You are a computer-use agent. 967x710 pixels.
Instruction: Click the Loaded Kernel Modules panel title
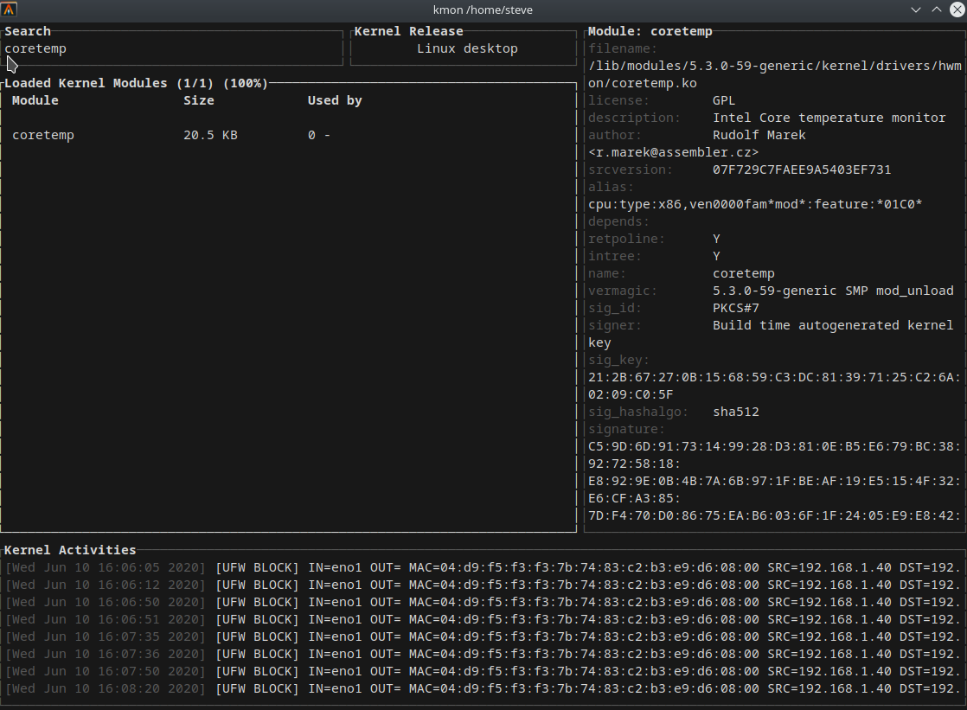pos(137,83)
